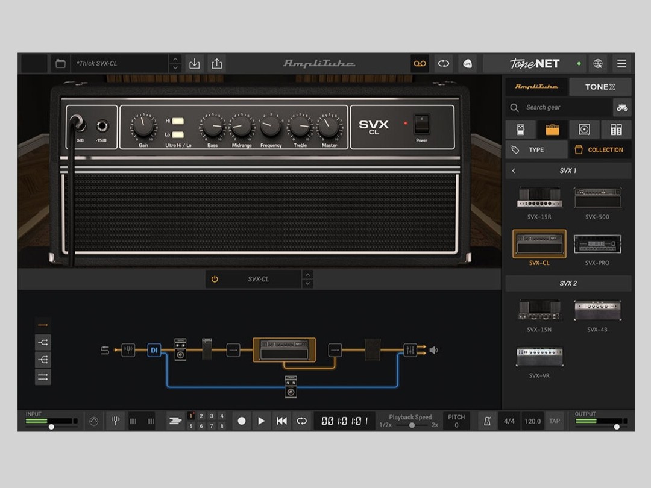The image size is (651, 488).
Task: Open the preset browser folder dropdown
Action: pyautogui.click(x=60, y=63)
